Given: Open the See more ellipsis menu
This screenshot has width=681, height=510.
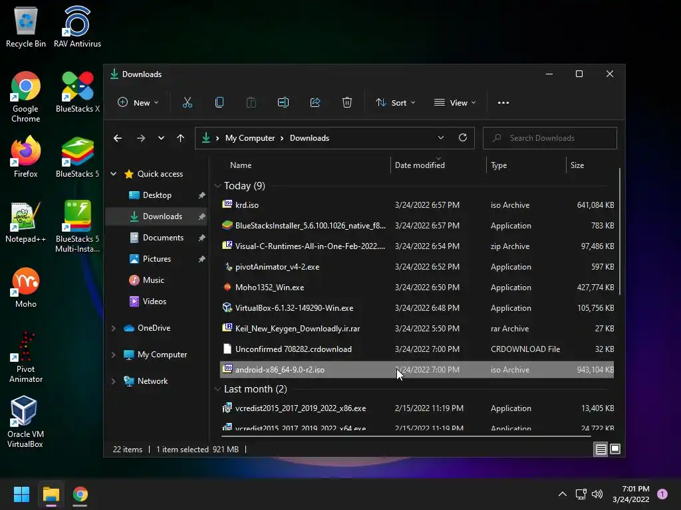Looking at the screenshot, I should (503, 103).
